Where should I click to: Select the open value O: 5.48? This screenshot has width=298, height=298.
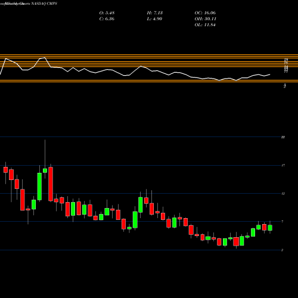(x=107, y=13)
